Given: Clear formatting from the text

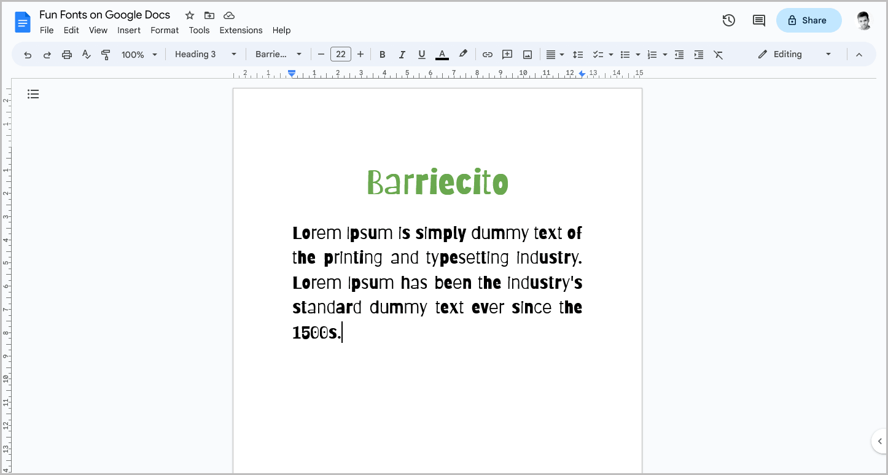Looking at the screenshot, I should tap(719, 54).
